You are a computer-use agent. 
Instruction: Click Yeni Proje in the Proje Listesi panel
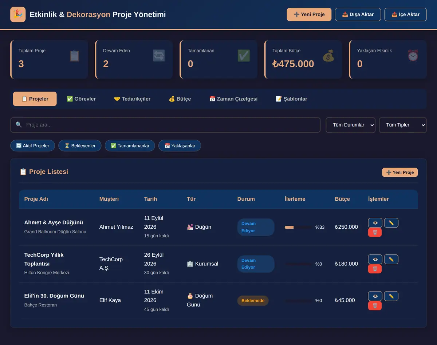coord(400,172)
